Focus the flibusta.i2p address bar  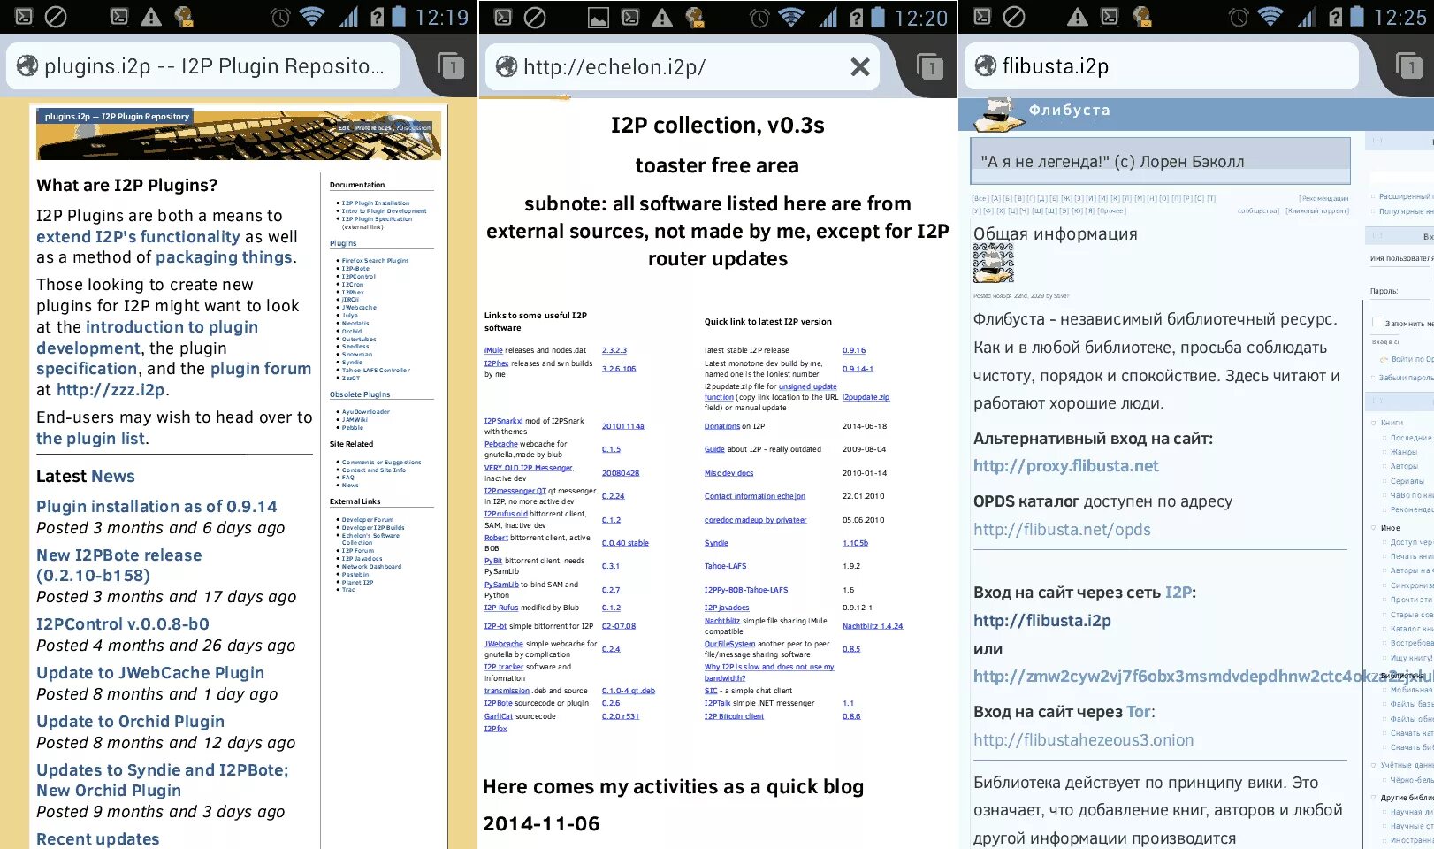1162,66
